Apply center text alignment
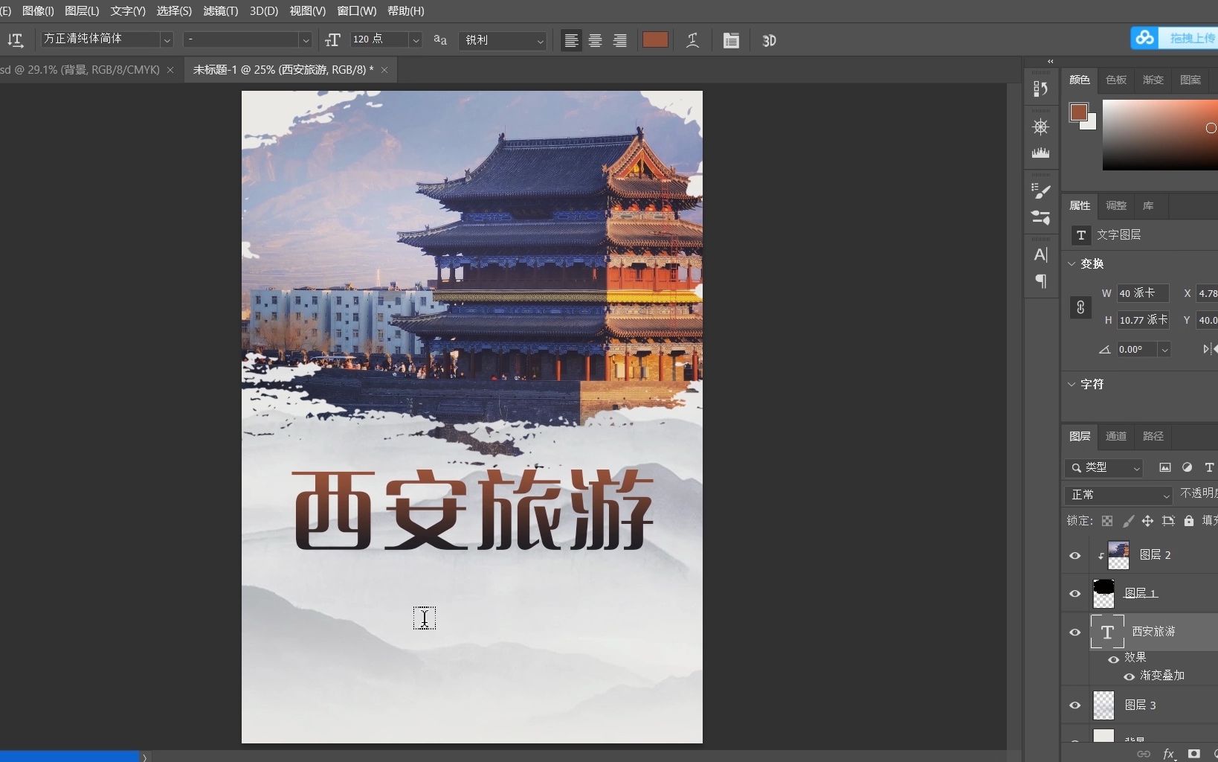This screenshot has width=1218, height=762. (x=596, y=40)
